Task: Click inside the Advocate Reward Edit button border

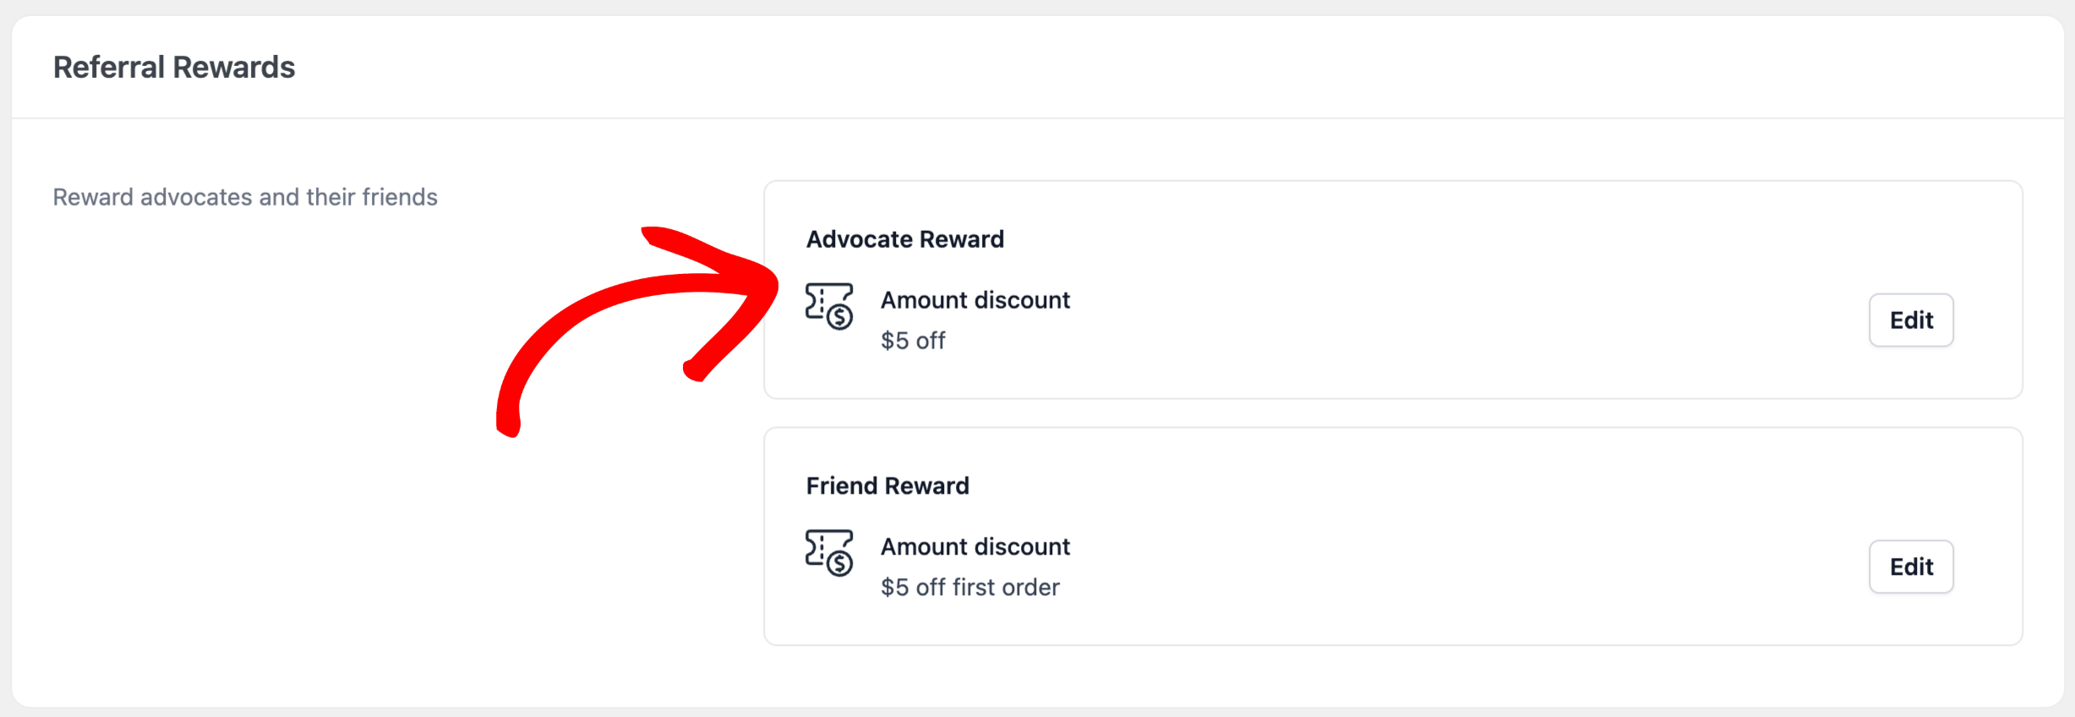Action: (x=1911, y=320)
